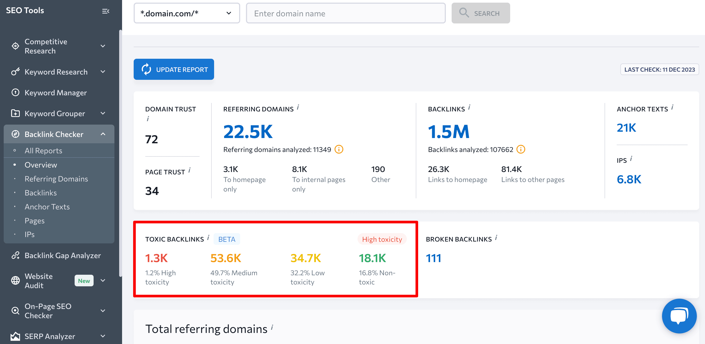705x344 pixels.
Task: Expand the Keyword Grouper section
Action: [103, 113]
